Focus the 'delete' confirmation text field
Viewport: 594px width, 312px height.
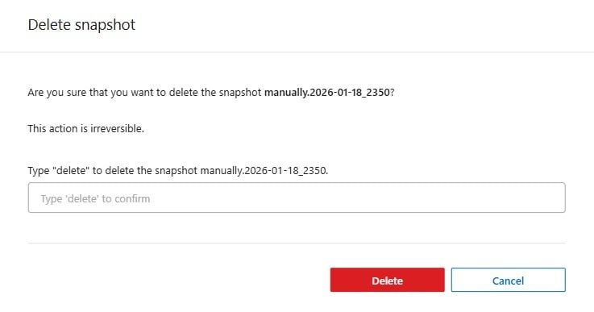(x=297, y=198)
